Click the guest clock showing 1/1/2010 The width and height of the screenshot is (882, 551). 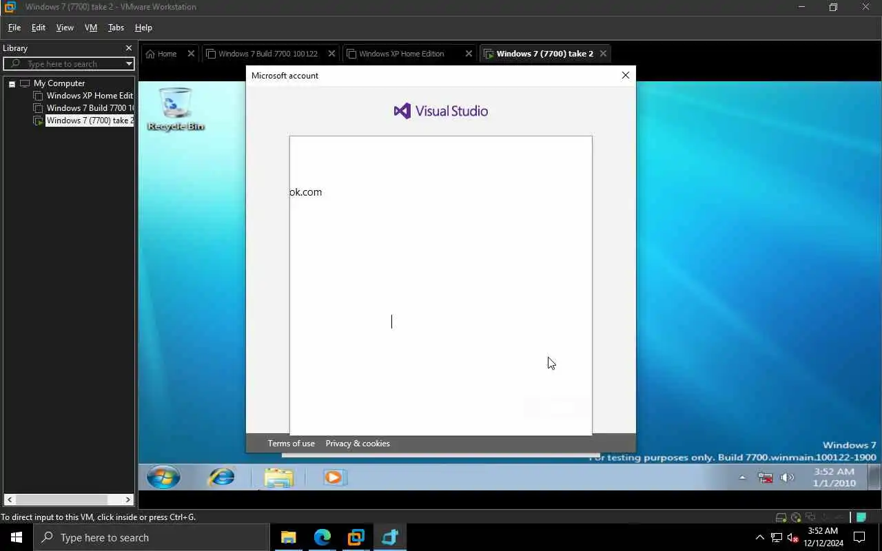[834, 477]
